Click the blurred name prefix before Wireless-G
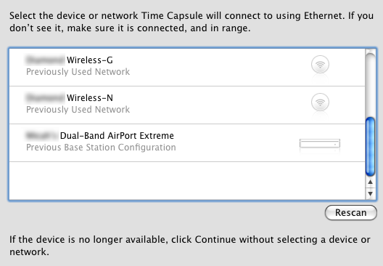383x266 pixels. point(45,60)
